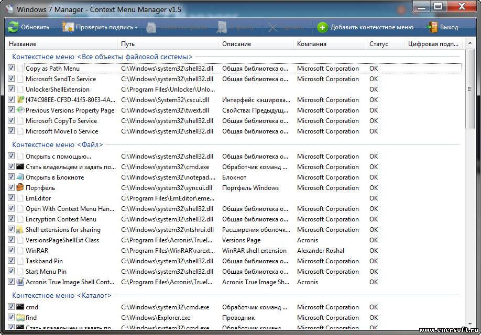
Task: Click the {474C98EE-CF3D... entry icon
Action: 20,99
